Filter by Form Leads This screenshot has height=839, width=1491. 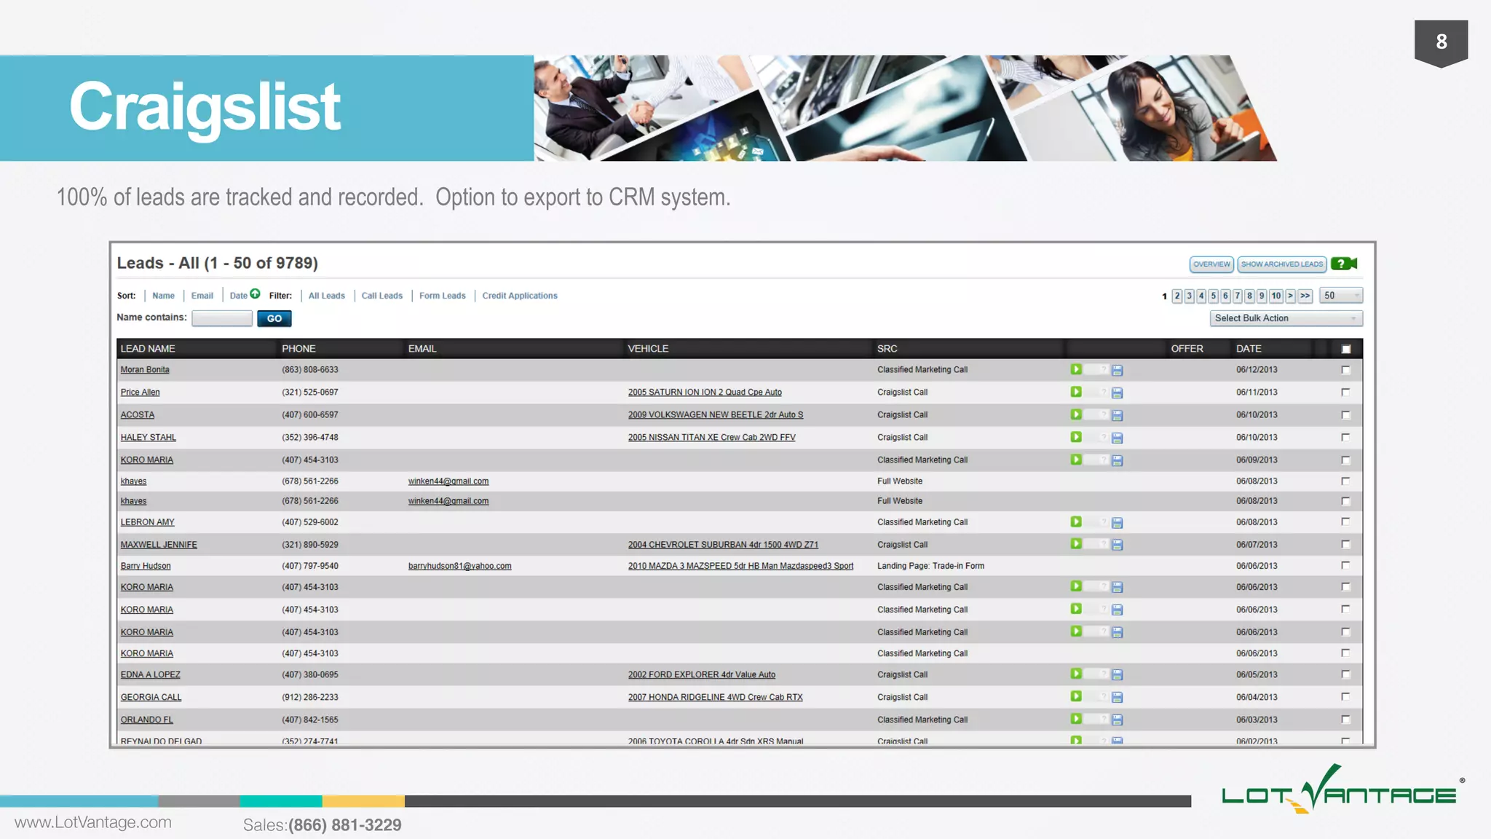click(442, 296)
